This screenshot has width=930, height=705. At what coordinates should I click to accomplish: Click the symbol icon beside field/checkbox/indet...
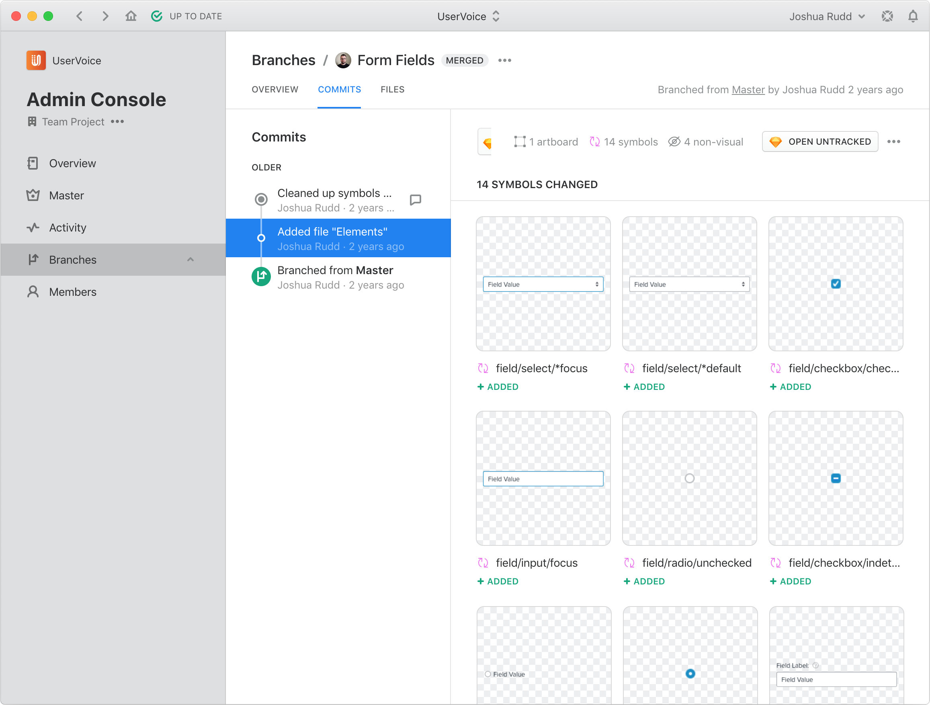point(776,563)
